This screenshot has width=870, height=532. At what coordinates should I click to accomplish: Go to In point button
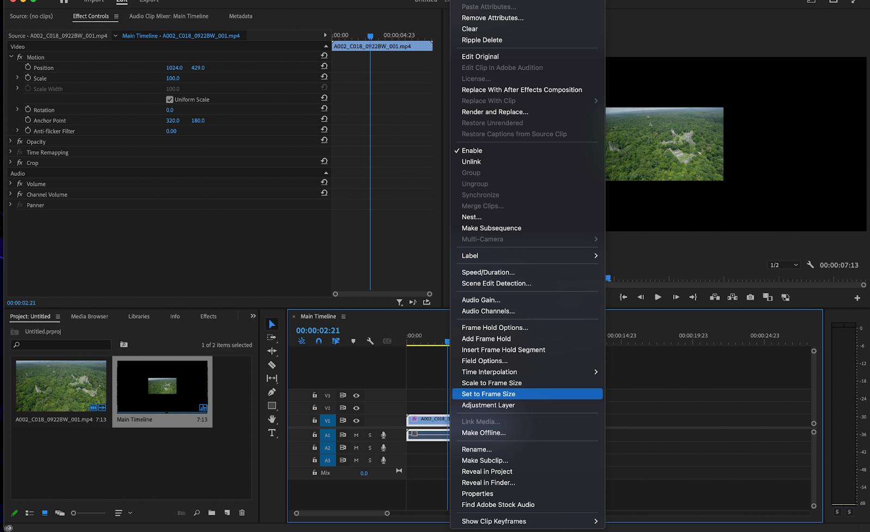click(x=623, y=297)
